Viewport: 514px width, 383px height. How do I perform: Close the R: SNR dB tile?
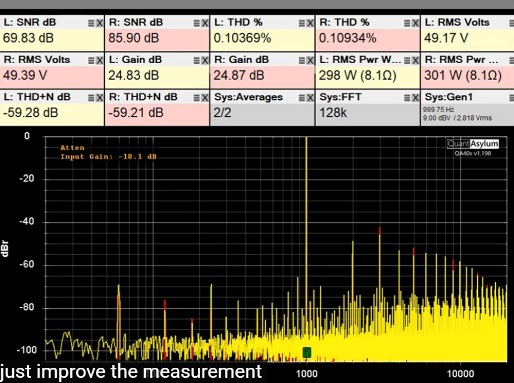(x=204, y=23)
